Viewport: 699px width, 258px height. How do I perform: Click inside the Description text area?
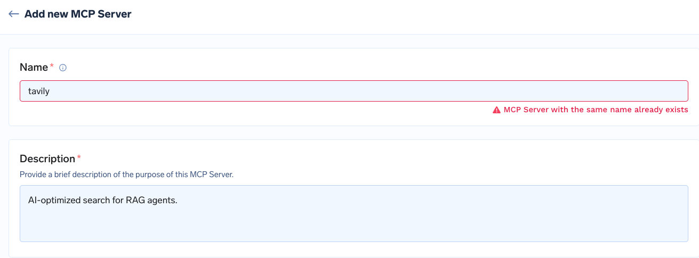pos(353,213)
